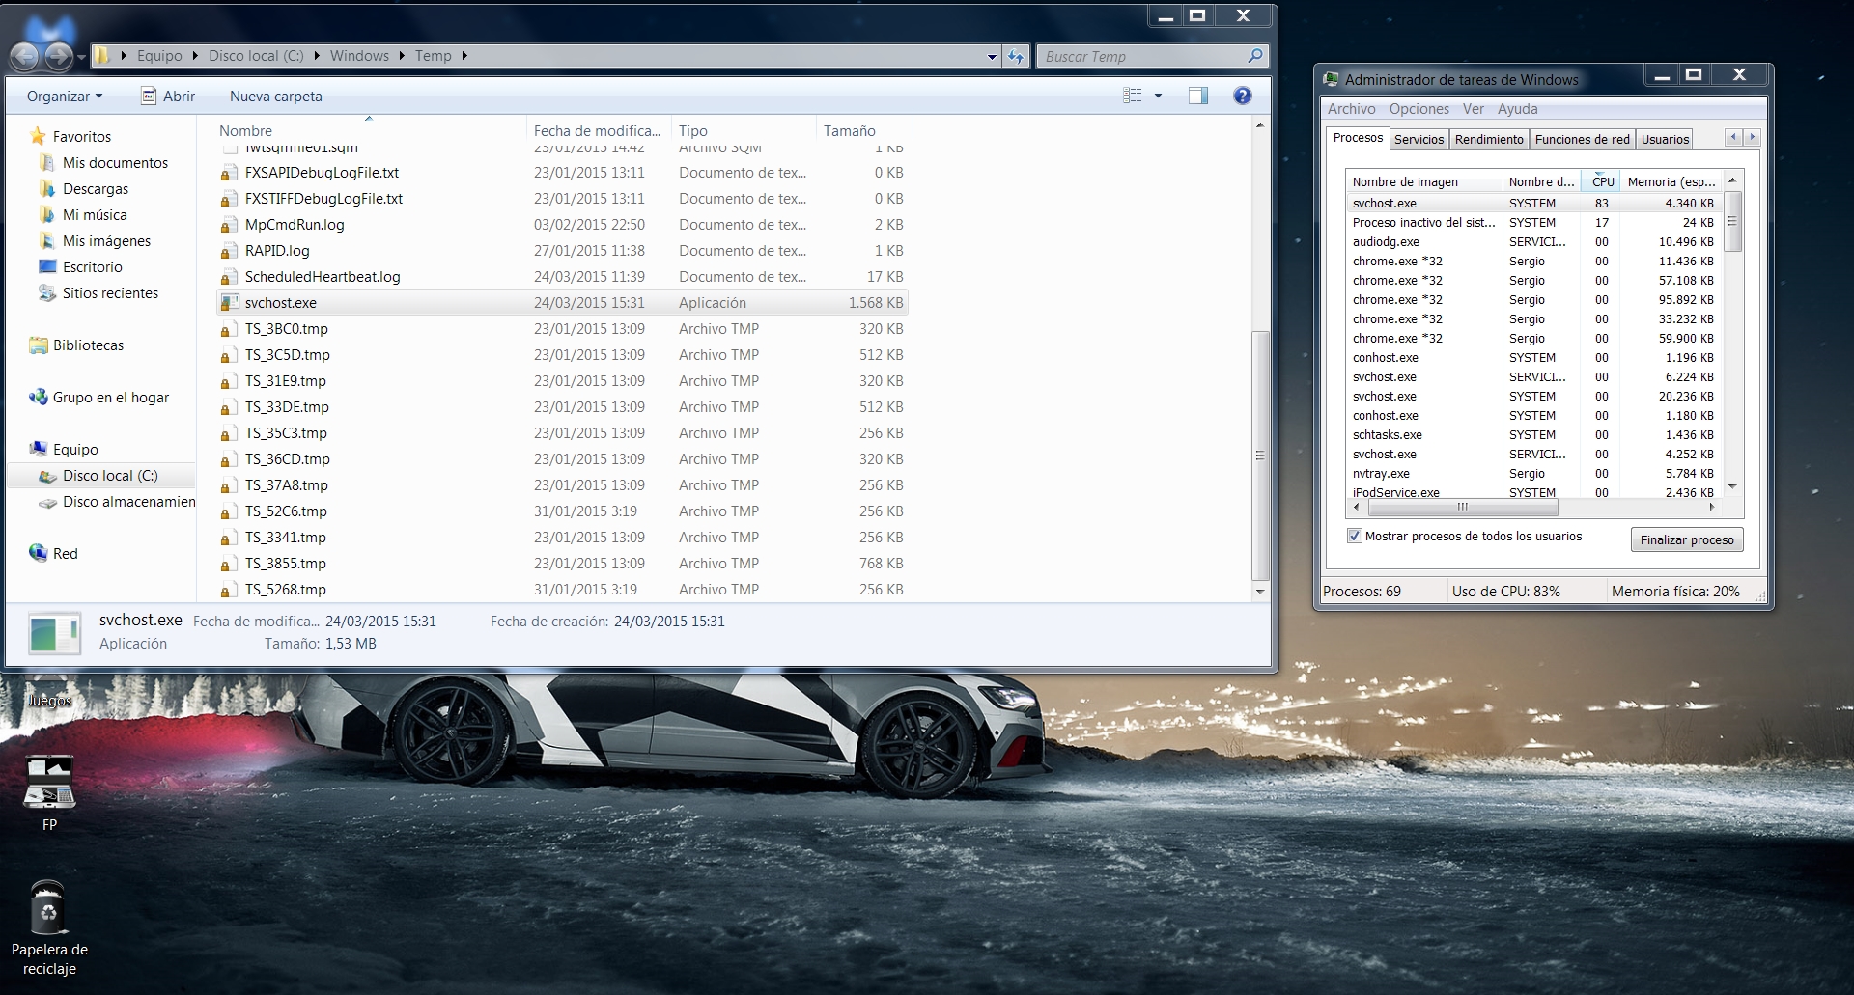1854x995 pixels.
Task: Switch to the Usuarios tab
Action: (x=1665, y=139)
